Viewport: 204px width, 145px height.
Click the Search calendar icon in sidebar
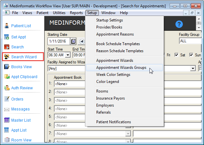7,47
